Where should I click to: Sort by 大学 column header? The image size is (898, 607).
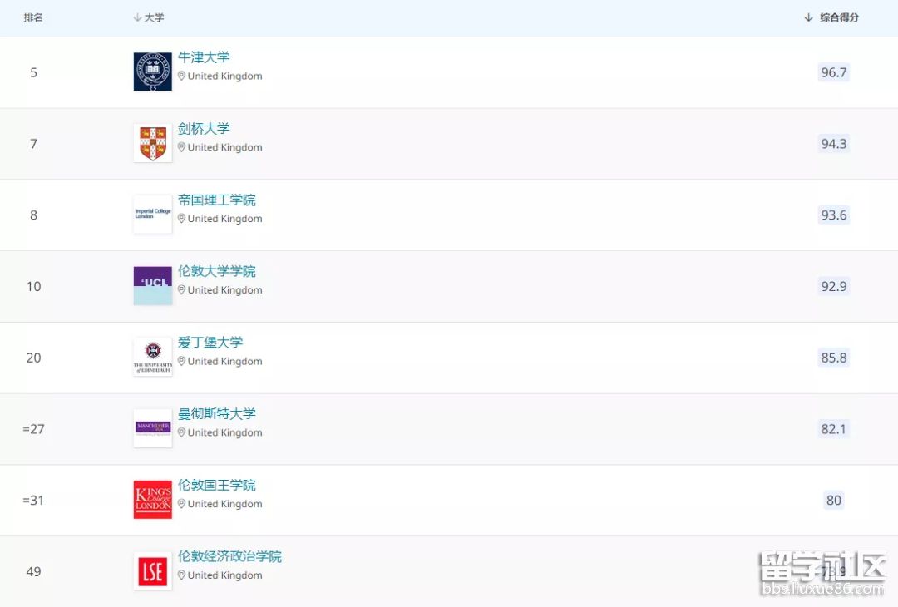point(150,17)
